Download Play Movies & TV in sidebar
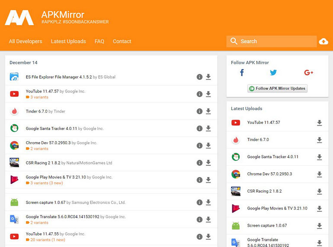 point(320,209)
